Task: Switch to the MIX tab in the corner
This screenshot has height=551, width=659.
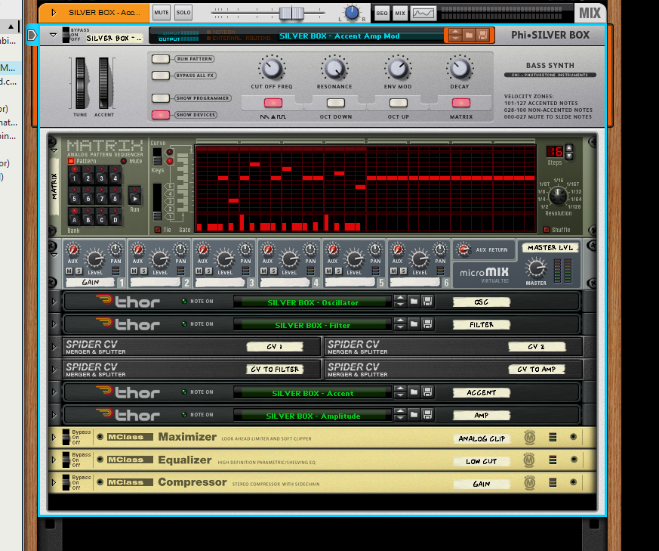Action: [590, 13]
